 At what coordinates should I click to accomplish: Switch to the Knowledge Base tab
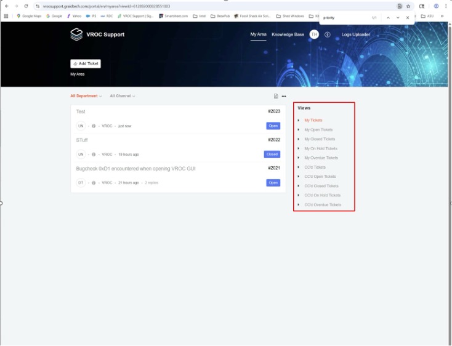(x=288, y=34)
